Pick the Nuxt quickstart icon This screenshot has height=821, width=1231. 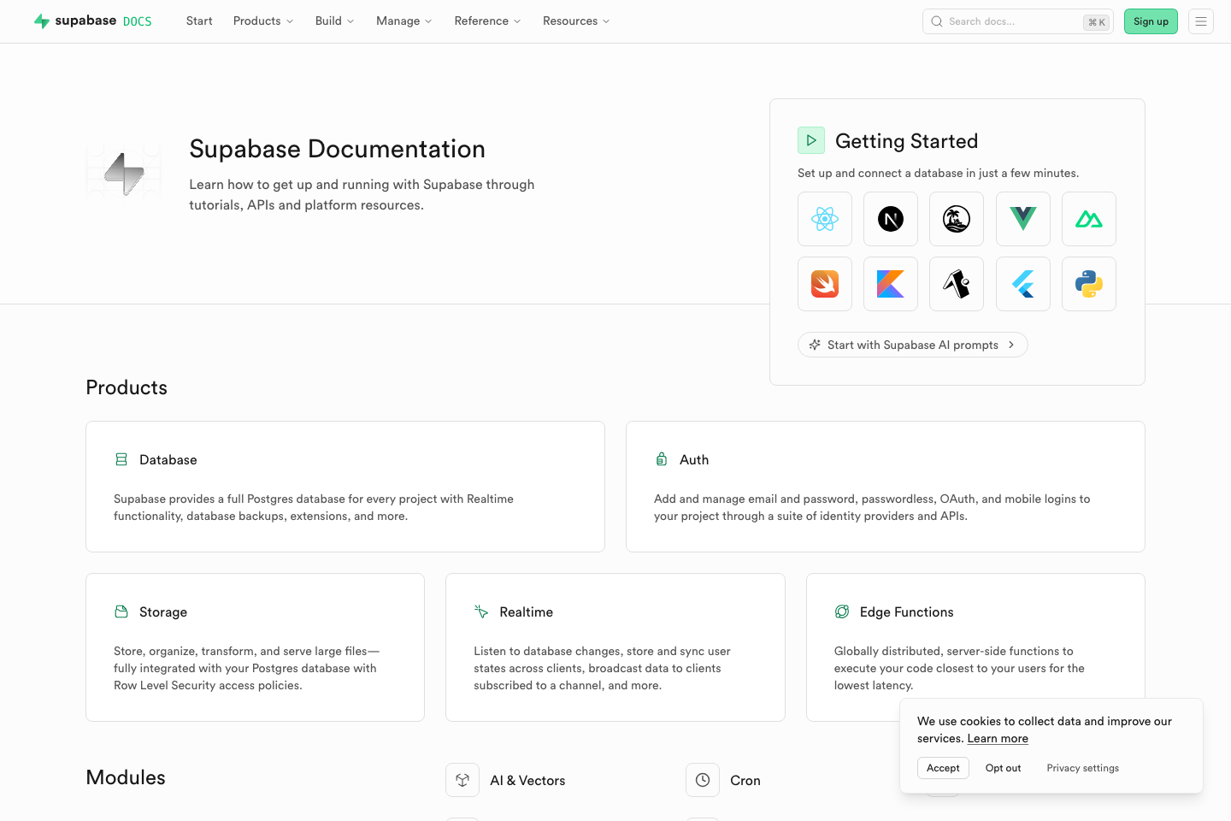[1088, 219]
